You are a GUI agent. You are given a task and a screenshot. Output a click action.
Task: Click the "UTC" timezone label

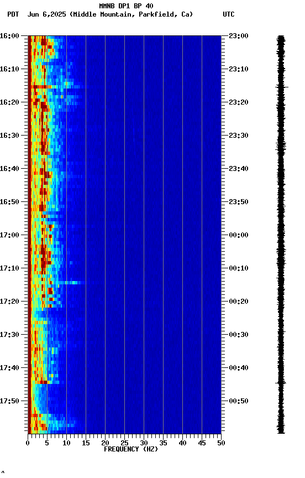tap(229, 14)
